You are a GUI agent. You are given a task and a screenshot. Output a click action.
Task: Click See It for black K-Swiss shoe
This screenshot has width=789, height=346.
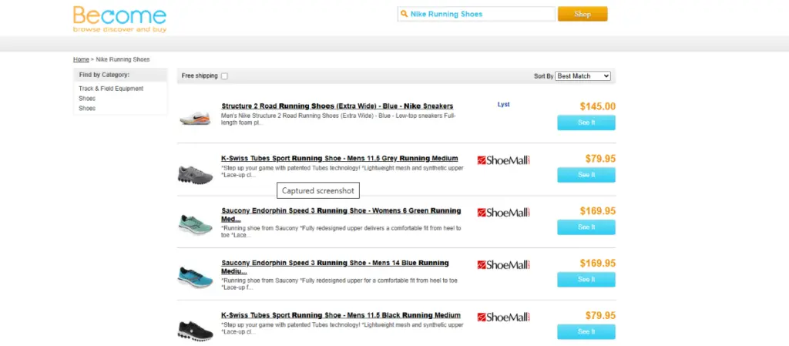tap(586, 332)
